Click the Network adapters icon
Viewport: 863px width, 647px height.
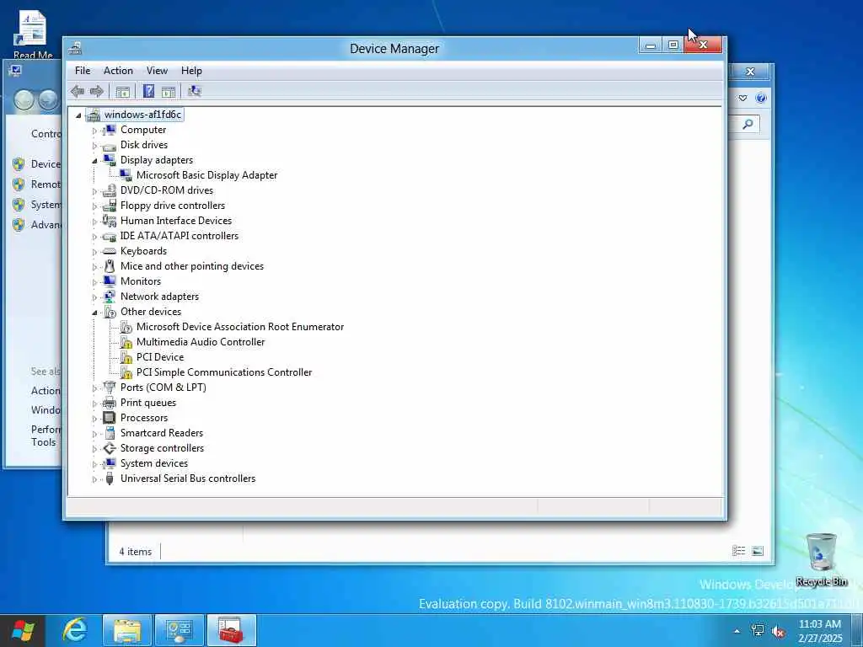[110, 297]
